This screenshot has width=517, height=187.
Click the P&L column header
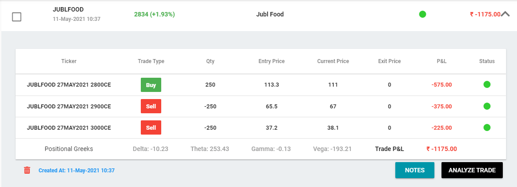441,61
